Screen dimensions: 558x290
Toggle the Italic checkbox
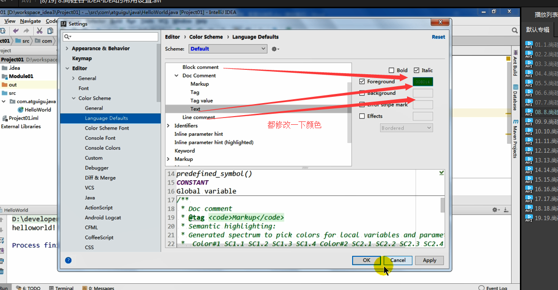[416, 70]
